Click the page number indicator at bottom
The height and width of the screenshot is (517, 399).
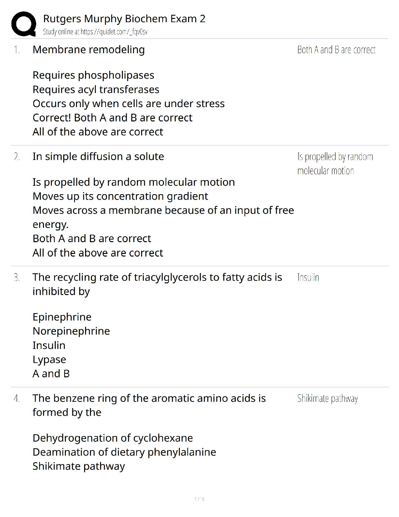(199, 499)
